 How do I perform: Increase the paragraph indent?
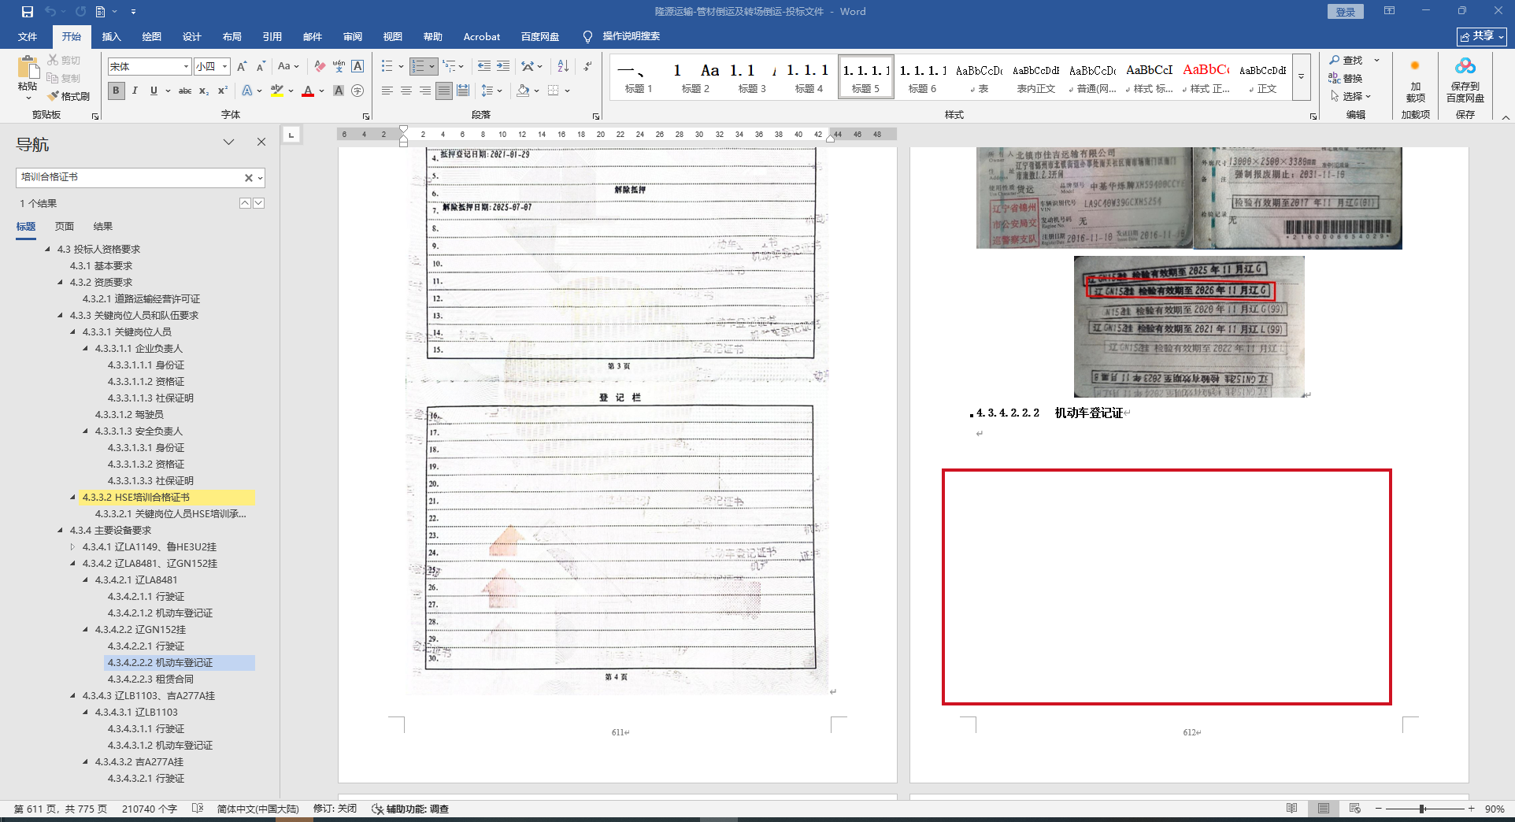coord(503,66)
